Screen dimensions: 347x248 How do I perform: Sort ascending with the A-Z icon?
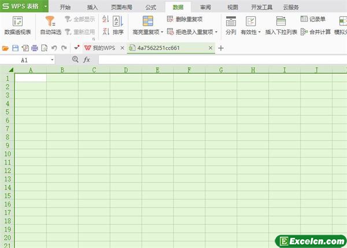[x=106, y=19]
